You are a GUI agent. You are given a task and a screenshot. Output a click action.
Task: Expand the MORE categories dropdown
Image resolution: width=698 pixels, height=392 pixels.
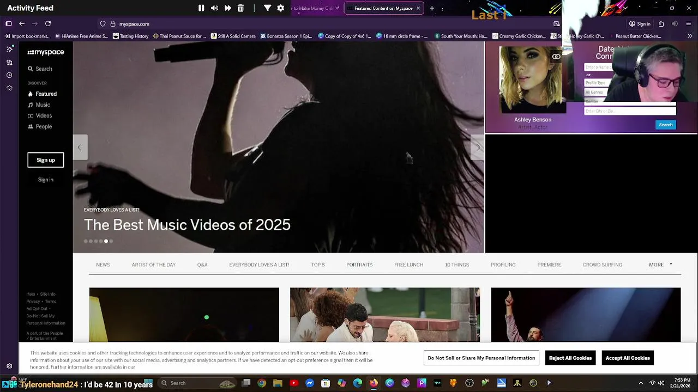click(660, 265)
